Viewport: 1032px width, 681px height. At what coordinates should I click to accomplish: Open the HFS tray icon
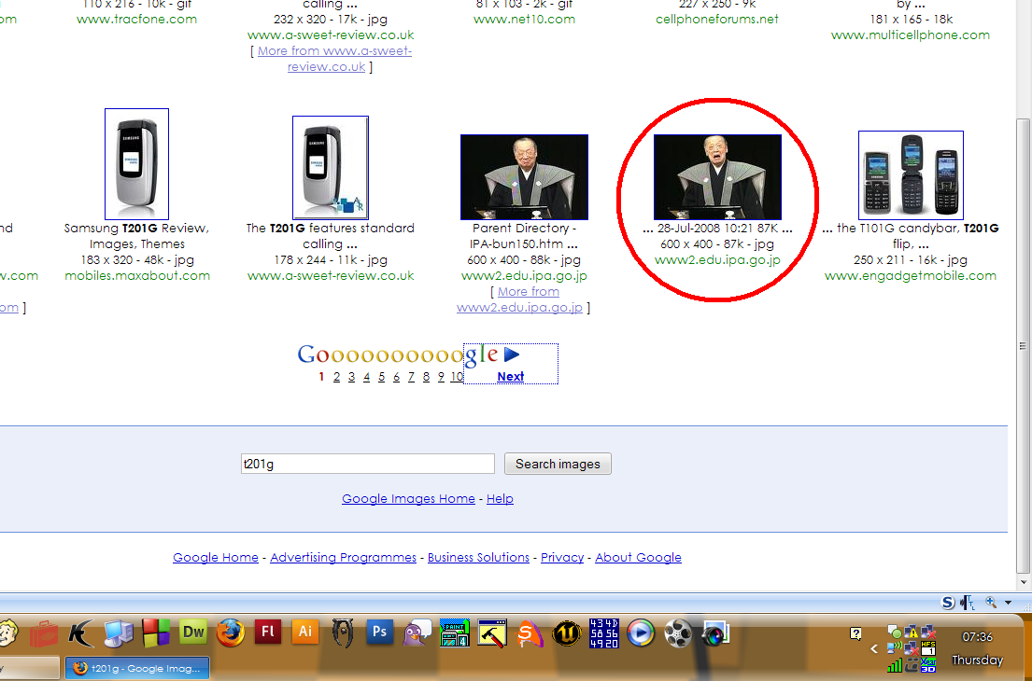tap(928, 648)
